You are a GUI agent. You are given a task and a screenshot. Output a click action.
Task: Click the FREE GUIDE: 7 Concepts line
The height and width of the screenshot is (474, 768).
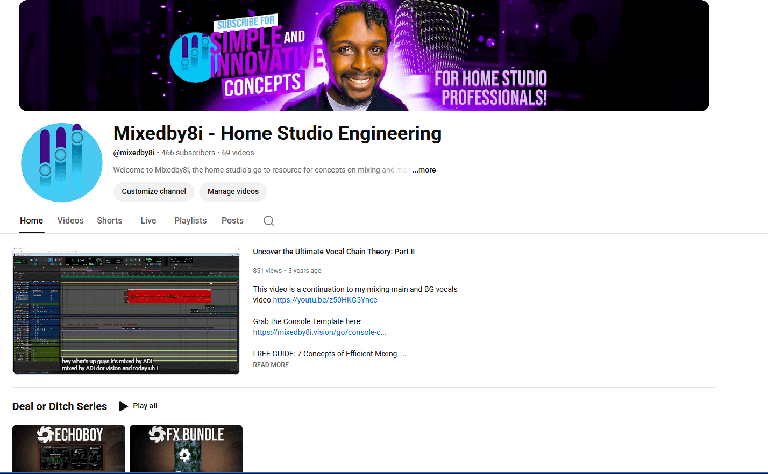click(330, 354)
